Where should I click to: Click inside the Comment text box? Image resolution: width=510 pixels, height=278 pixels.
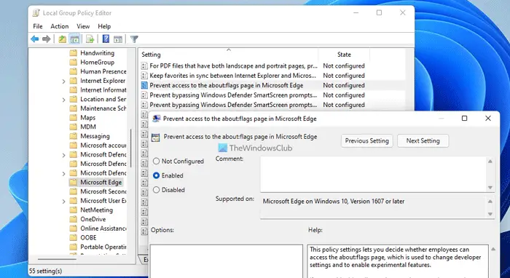374,175
